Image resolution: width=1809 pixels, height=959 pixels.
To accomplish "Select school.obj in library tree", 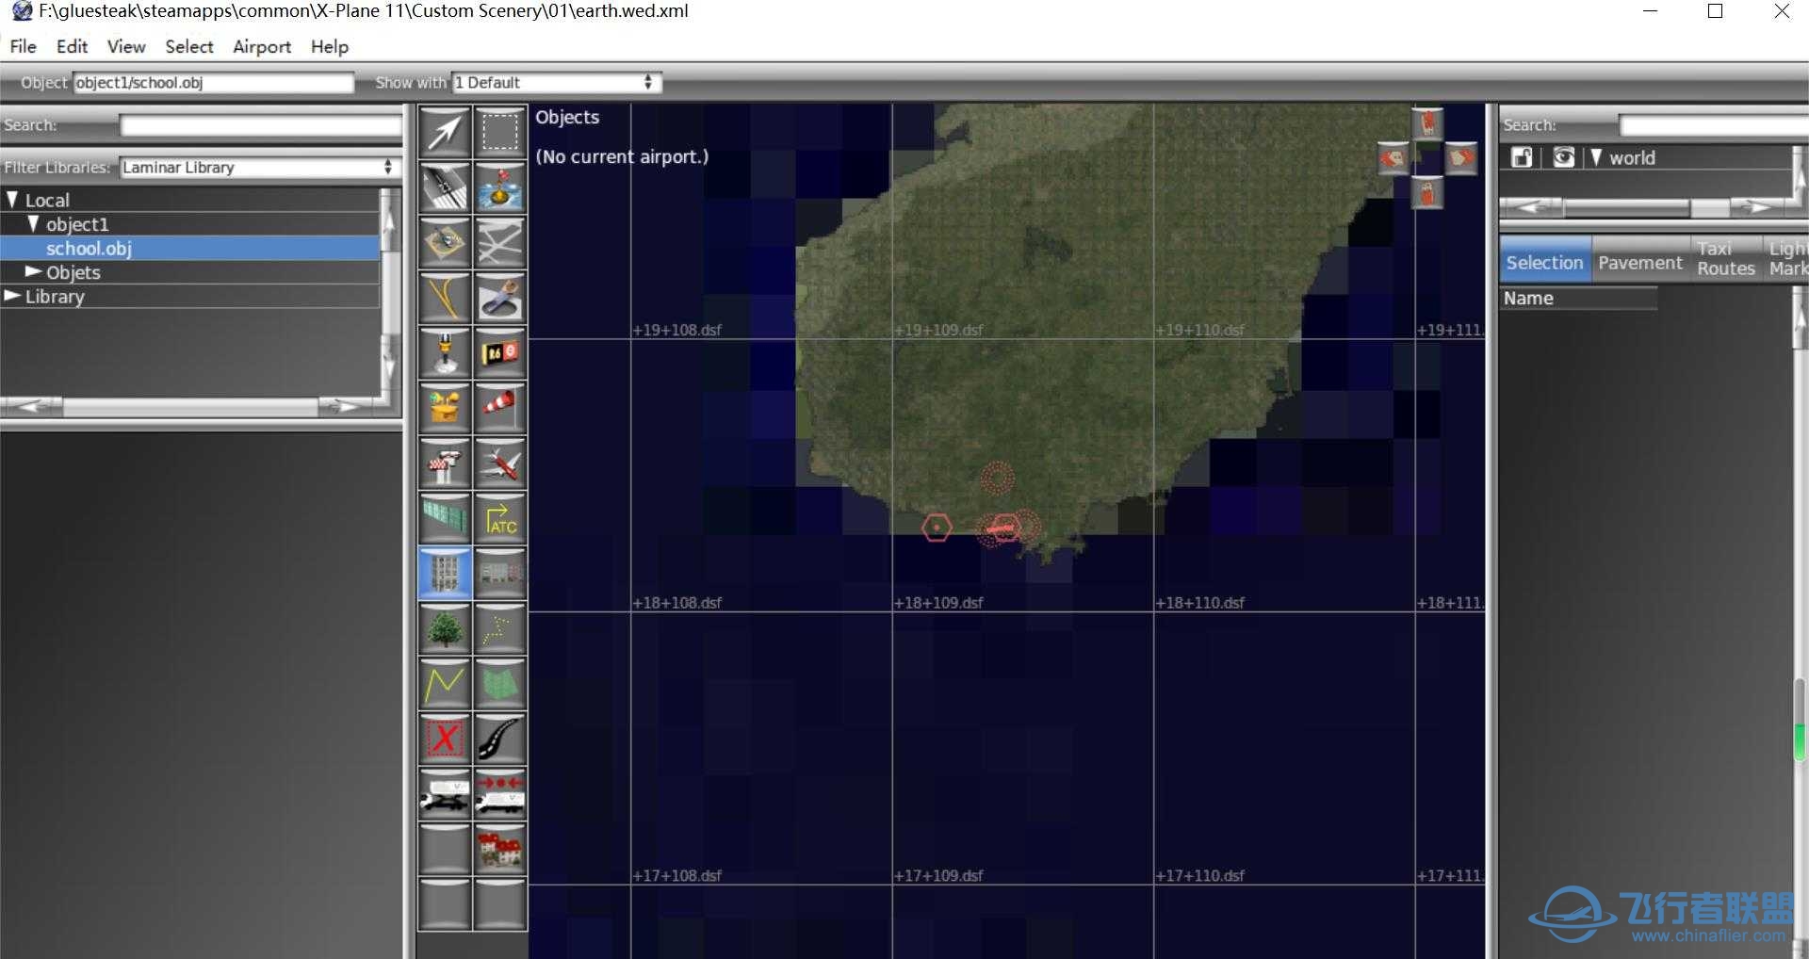I will coord(190,248).
